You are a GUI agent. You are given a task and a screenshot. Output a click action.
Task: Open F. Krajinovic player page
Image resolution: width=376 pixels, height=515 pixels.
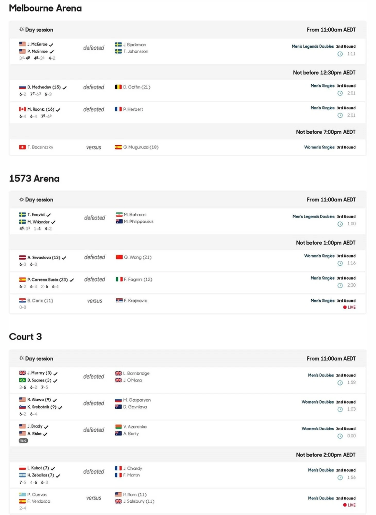point(135,301)
